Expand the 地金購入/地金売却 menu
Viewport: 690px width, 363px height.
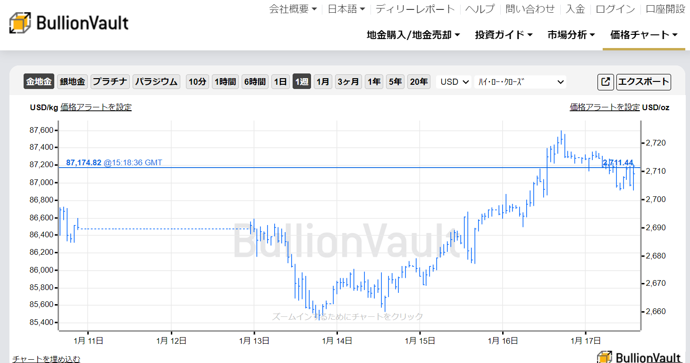[413, 35]
